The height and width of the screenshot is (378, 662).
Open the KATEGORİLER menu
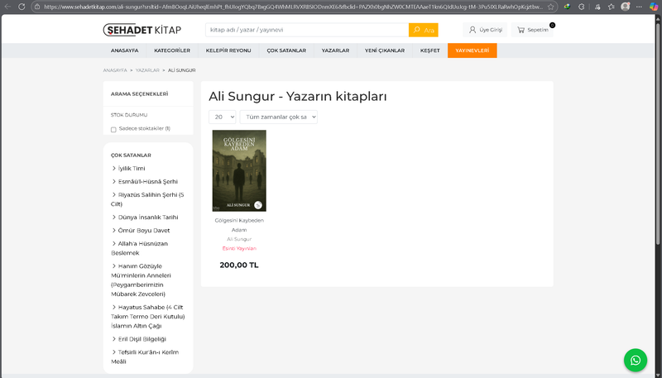click(x=172, y=50)
